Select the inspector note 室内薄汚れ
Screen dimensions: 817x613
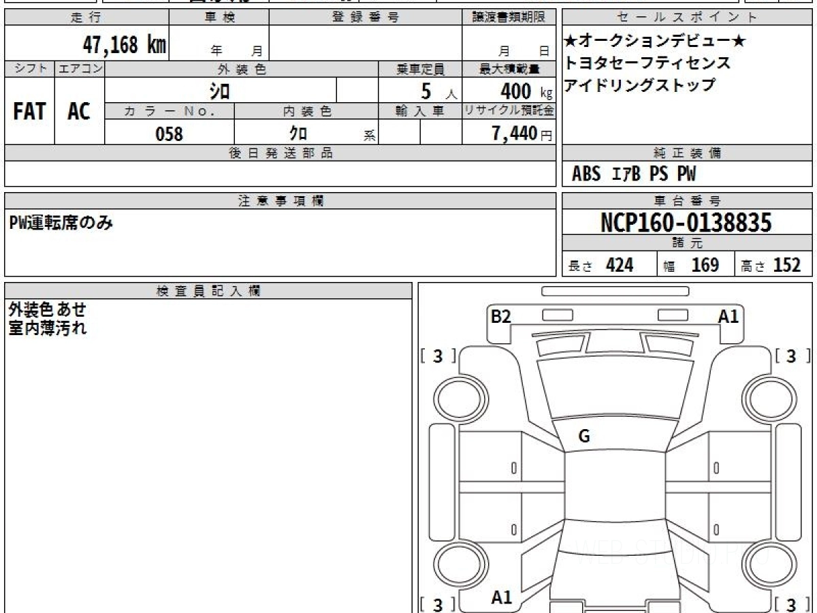tap(47, 328)
